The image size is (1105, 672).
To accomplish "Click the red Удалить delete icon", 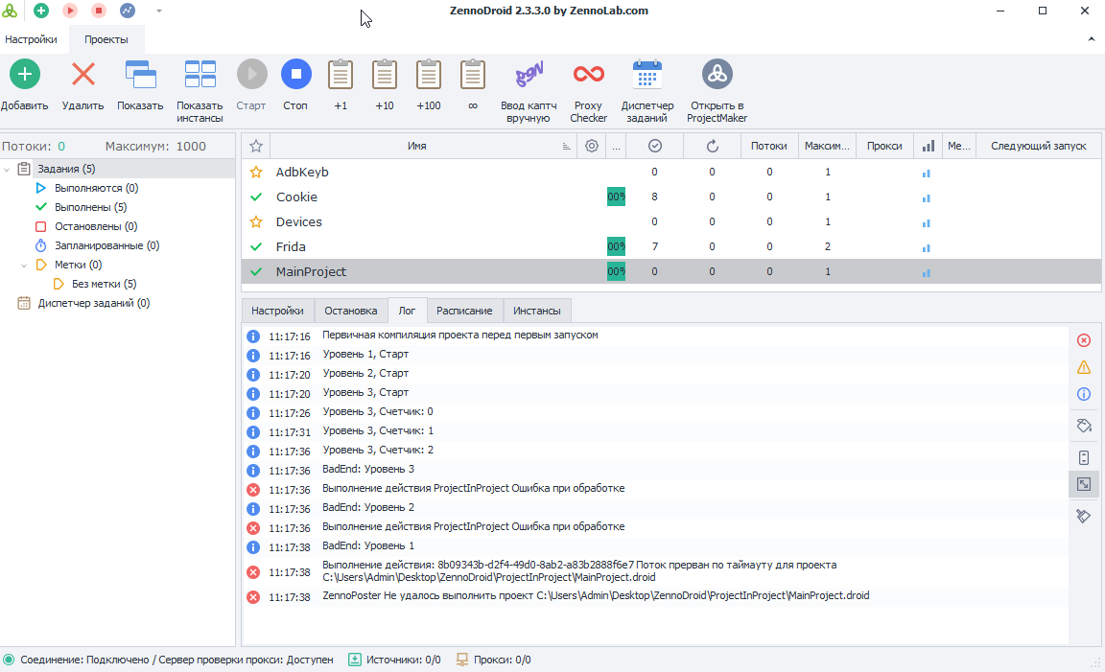I will point(83,75).
